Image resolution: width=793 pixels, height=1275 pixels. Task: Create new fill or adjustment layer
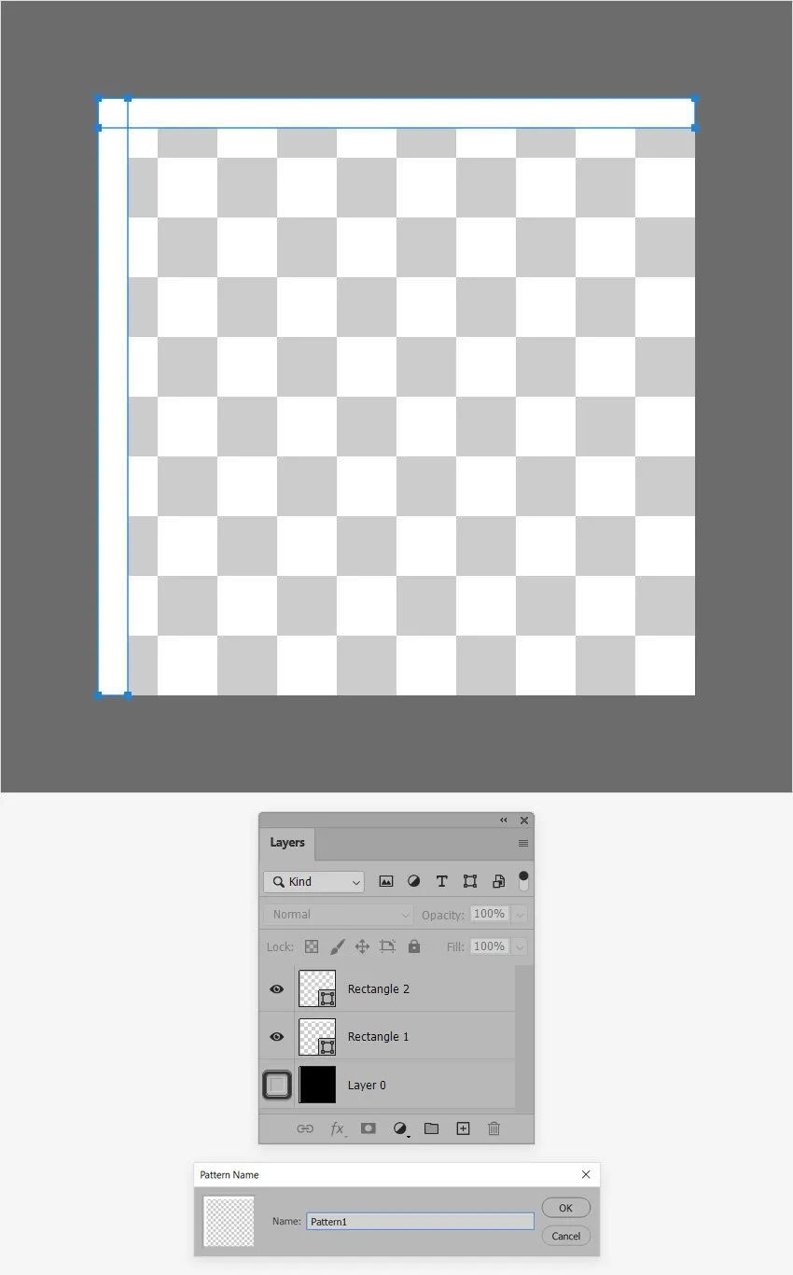pos(400,1128)
